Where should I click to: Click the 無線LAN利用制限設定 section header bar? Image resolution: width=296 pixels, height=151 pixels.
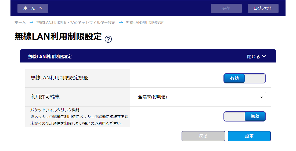[134, 56]
